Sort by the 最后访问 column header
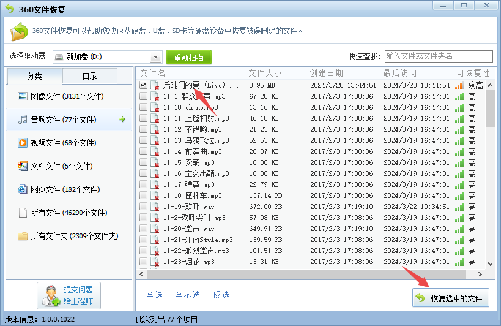Image resolution: width=501 pixels, height=326 pixels. pos(400,74)
